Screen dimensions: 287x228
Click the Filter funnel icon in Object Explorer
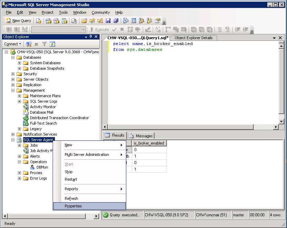44,44
